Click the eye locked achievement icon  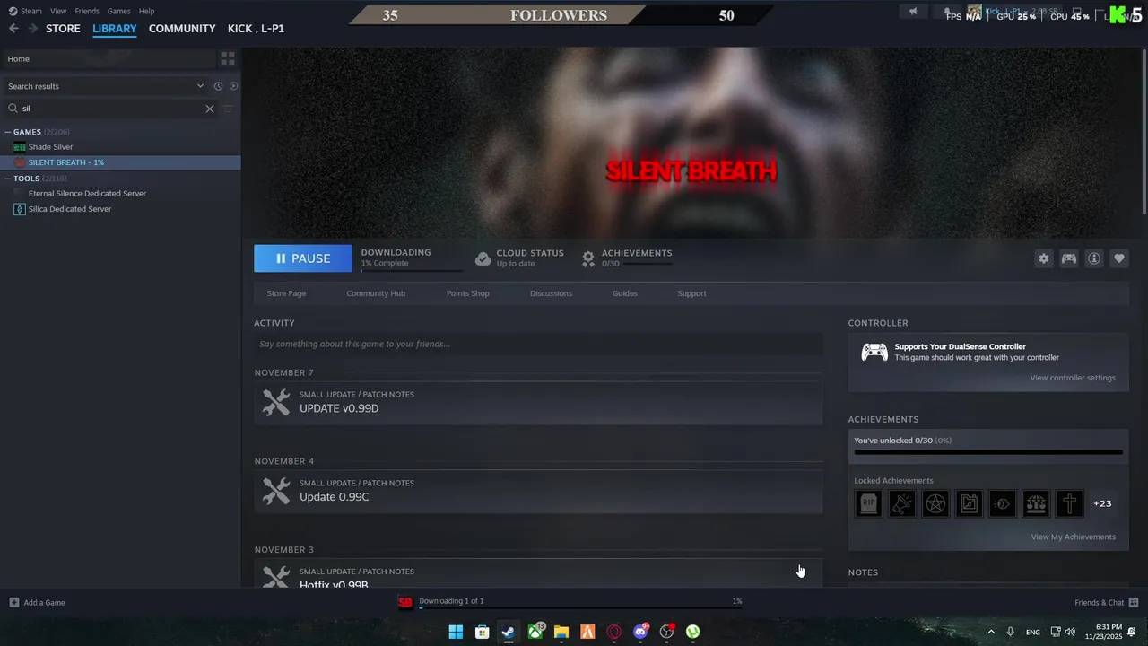coord(1003,503)
